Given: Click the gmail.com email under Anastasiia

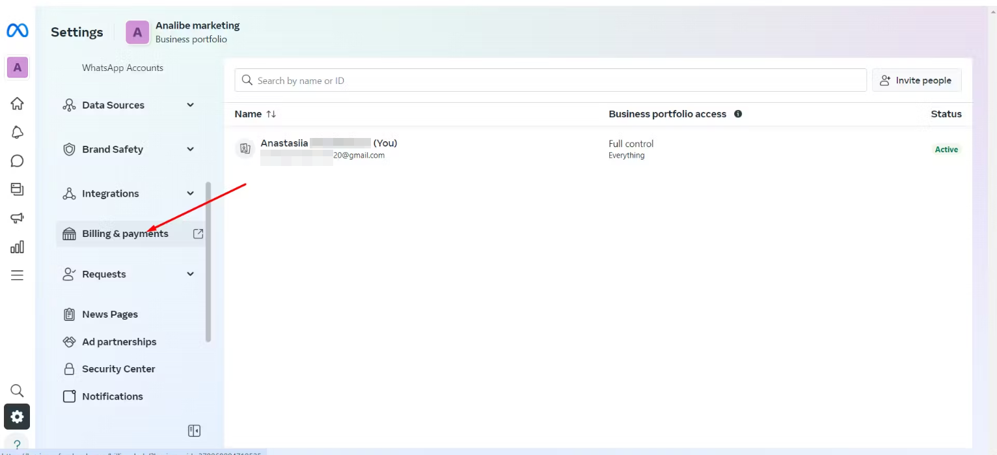Looking at the screenshot, I should coord(322,156).
